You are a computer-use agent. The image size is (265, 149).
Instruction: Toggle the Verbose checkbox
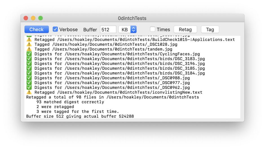pyautogui.click(x=55, y=29)
